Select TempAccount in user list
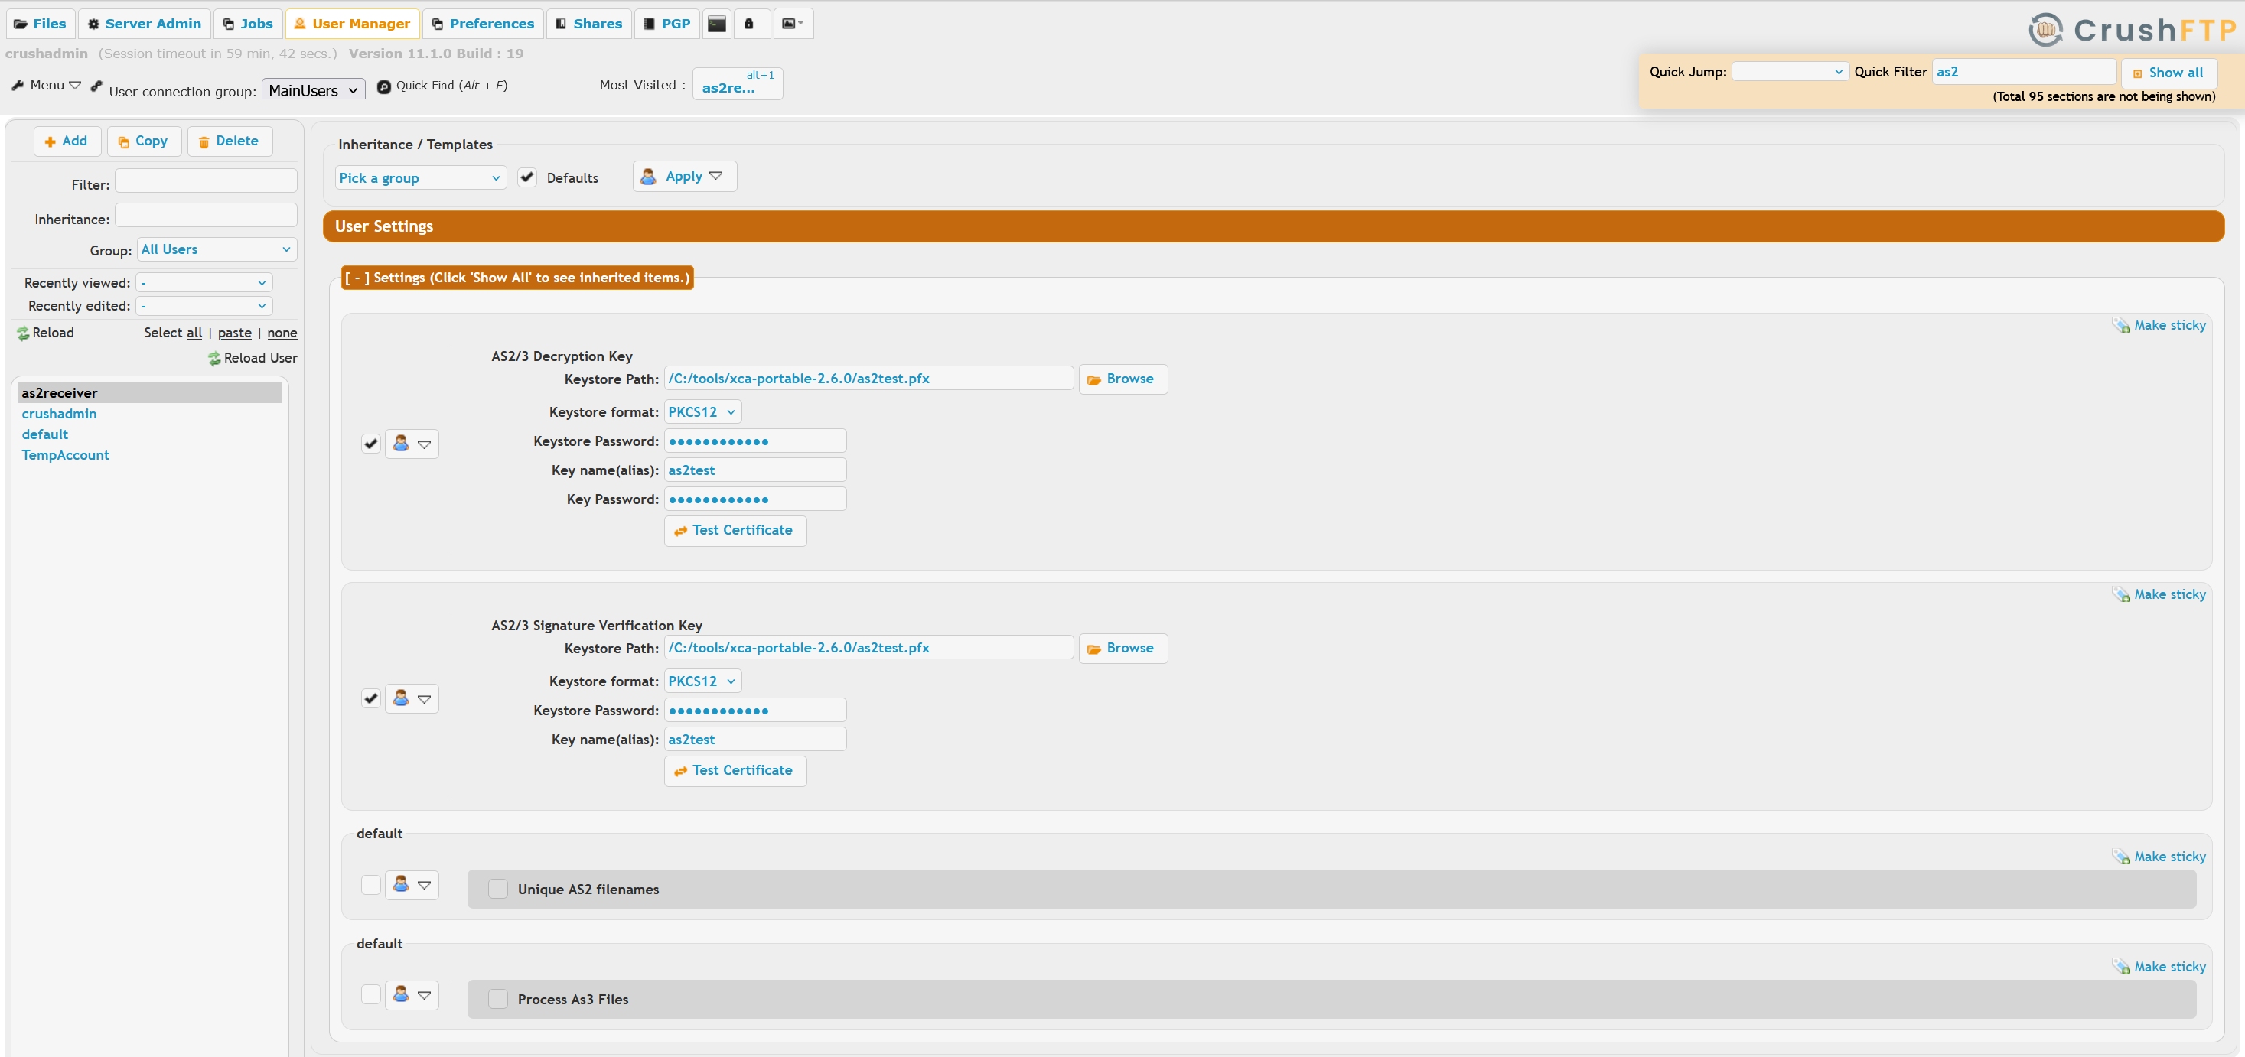 click(65, 455)
